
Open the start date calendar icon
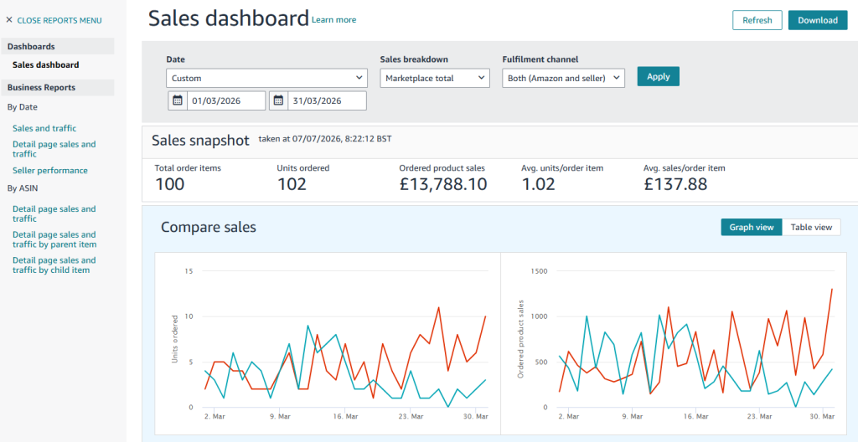pyautogui.click(x=178, y=100)
